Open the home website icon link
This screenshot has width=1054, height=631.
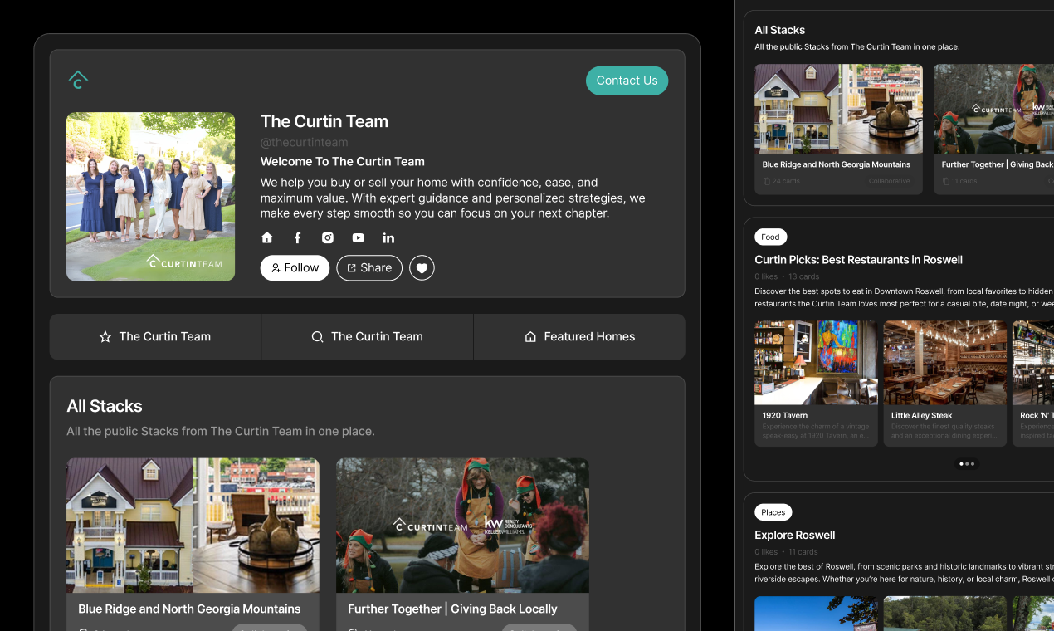(x=267, y=237)
